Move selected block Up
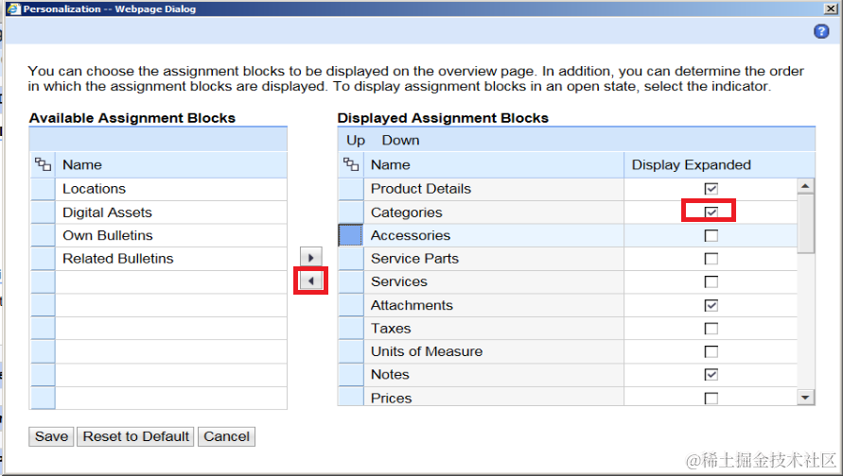The width and height of the screenshot is (843, 476). [x=356, y=140]
